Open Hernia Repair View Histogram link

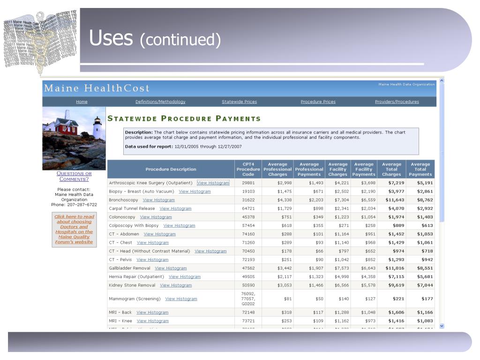point(185,277)
